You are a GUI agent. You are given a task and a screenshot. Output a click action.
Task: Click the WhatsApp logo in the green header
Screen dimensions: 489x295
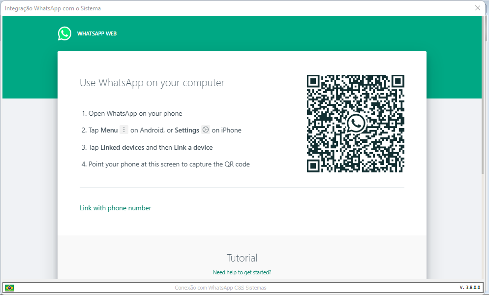click(x=64, y=33)
